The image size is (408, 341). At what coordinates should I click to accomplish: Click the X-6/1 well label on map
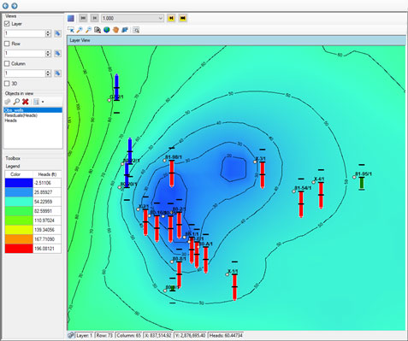319,179
